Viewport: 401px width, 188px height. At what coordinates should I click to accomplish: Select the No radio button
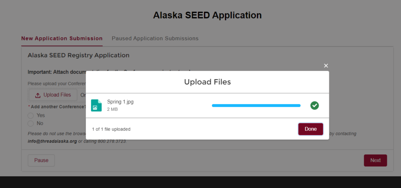(x=31, y=123)
